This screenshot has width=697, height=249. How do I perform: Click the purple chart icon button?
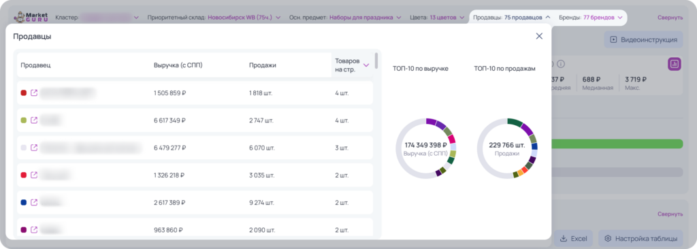[x=675, y=65]
